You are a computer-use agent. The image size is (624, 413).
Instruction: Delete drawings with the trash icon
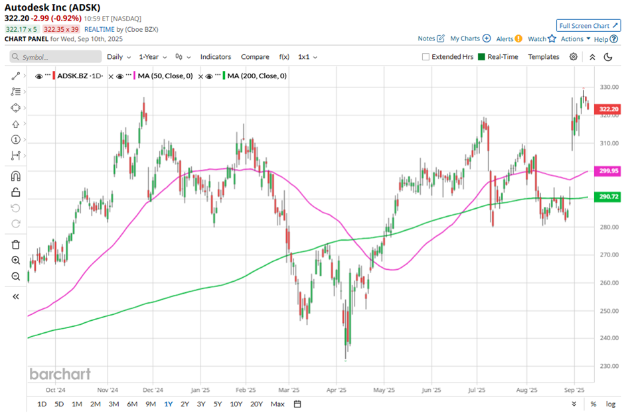pos(15,245)
